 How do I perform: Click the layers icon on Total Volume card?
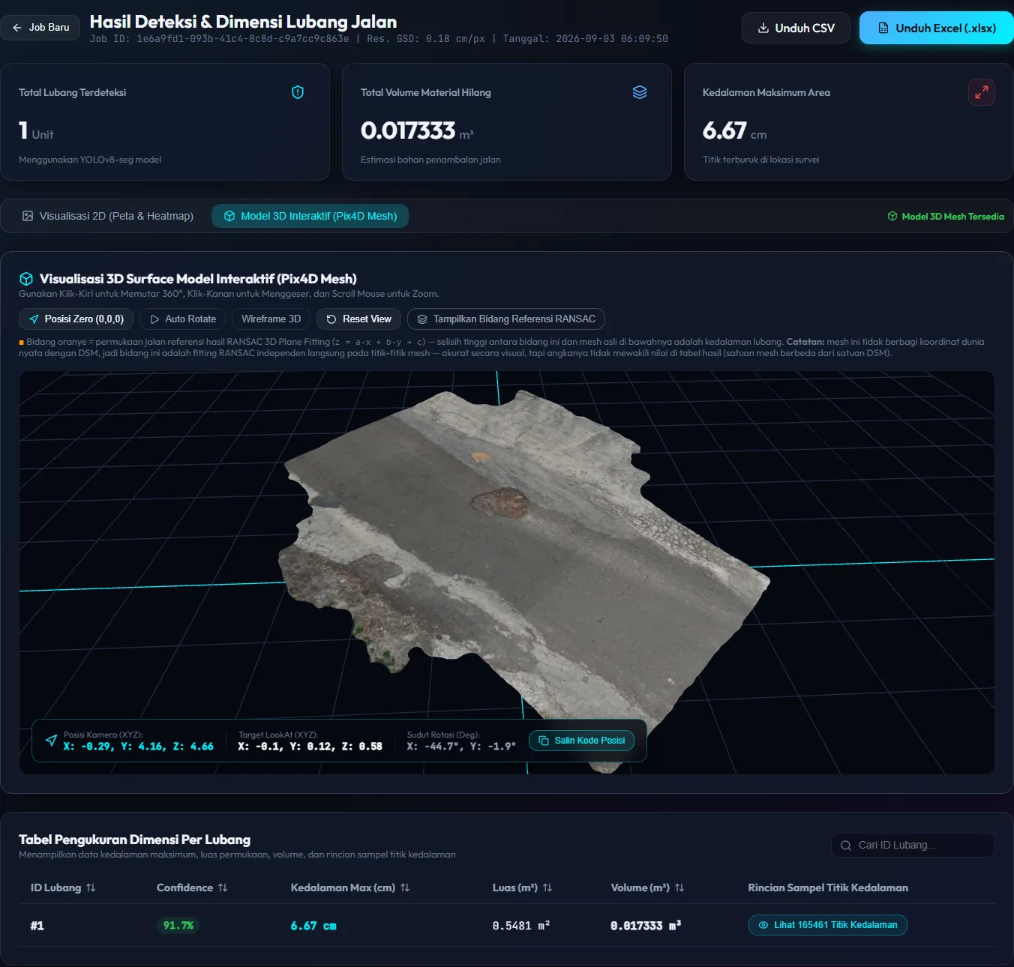[640, 92]
